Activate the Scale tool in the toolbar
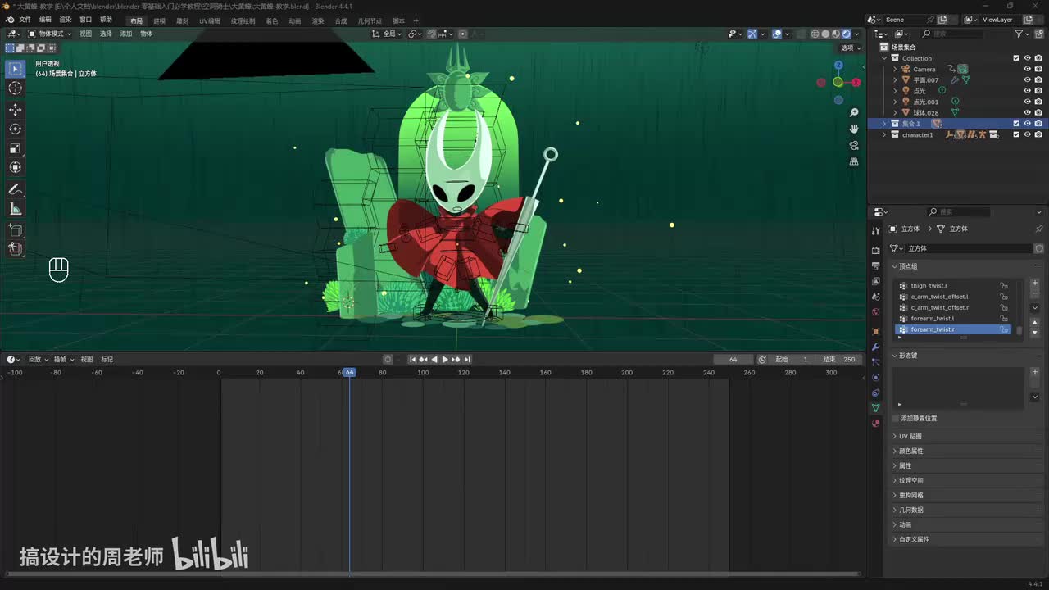Image resolution: width=1049 pixels, height=590 pixels. [x=15, y=148]
